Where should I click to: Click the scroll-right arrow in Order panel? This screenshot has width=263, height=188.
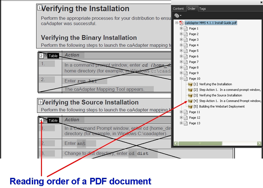[x=259, y=143]
